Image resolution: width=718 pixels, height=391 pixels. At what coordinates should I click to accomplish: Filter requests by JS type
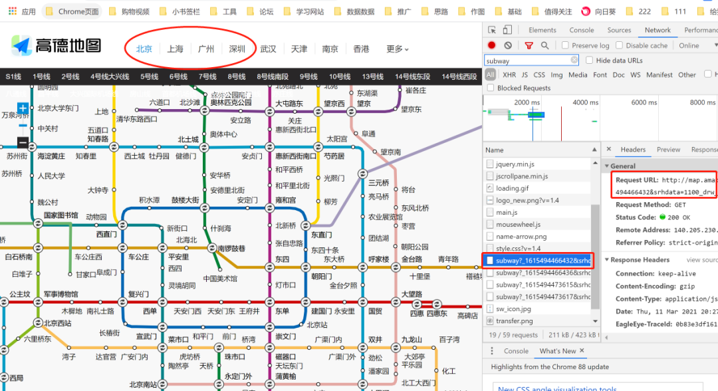click(x=525, y=74)
